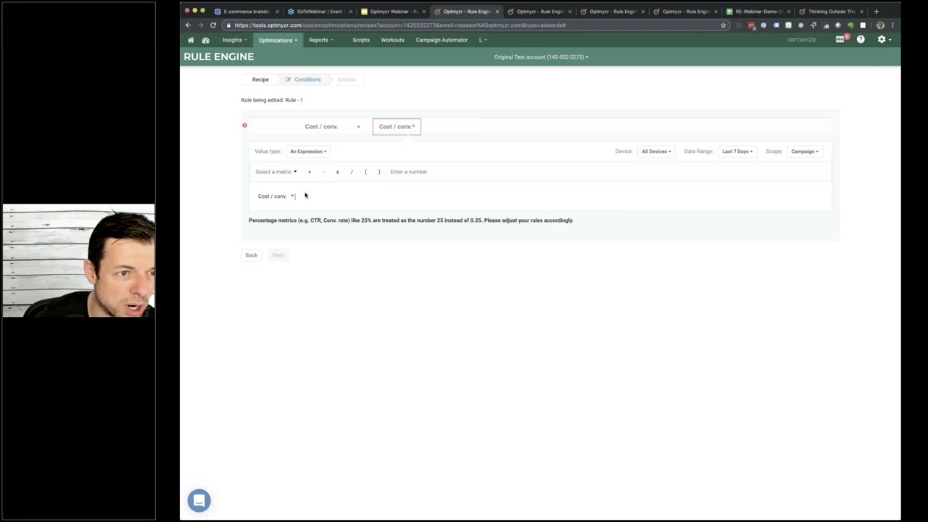
Task: Switch to the Optmyzr Webinar tab
Action: tap(392, 12)
